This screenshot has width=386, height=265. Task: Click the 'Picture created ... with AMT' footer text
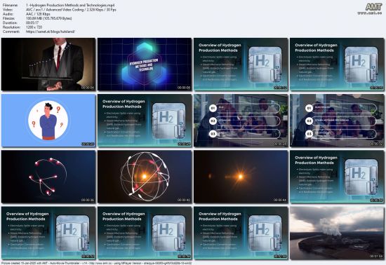tap(96, 263)
